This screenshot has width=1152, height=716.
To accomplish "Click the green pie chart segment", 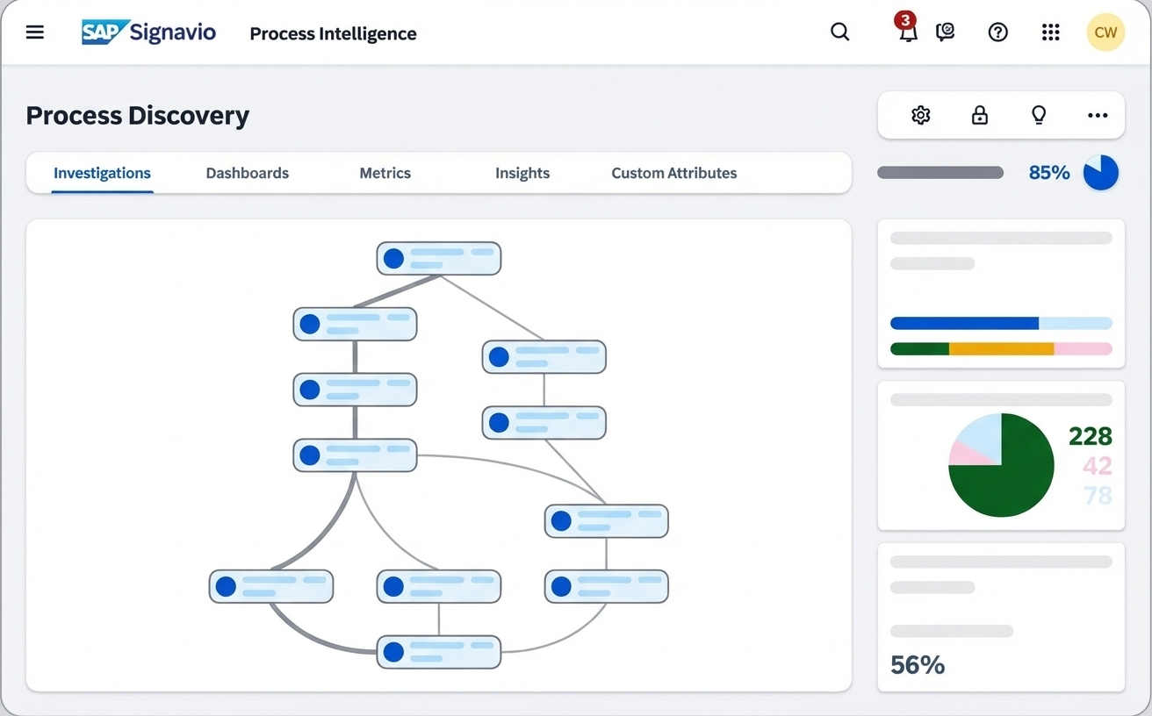I will pyautogui.click(x=1010, y=478).
